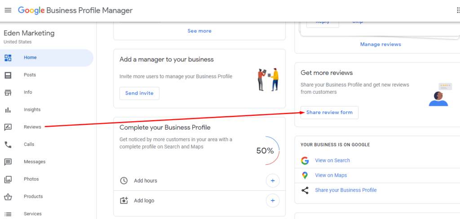Click the Send invite button

[139, 93]
